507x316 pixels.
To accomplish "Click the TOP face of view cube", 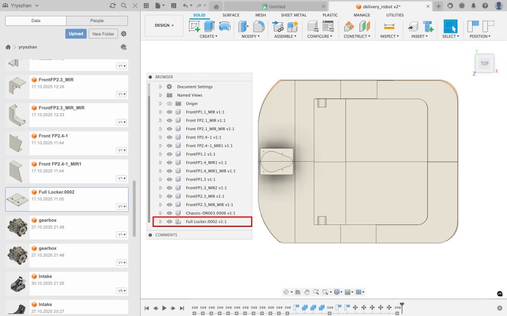I will click(484, 64).
